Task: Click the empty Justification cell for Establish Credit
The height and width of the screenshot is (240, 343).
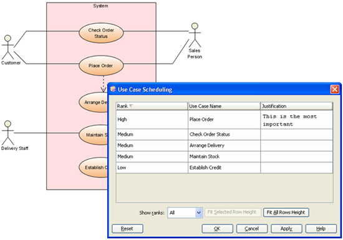Action: pyautogui.click(x=297, y=167)
